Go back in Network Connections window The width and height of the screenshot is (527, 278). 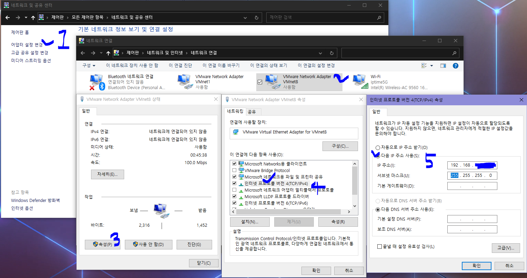(82, 53)
